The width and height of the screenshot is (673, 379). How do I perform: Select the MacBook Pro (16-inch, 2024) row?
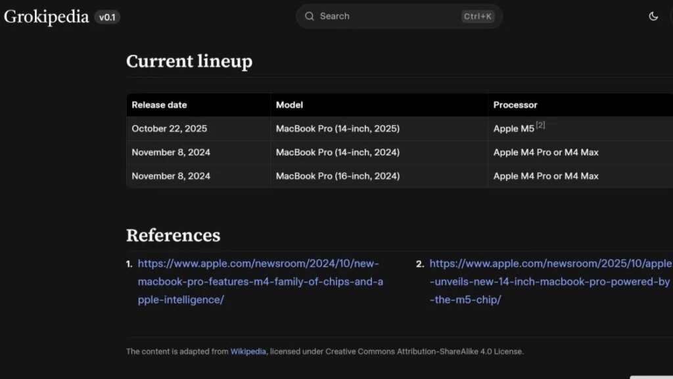point(337,176)
